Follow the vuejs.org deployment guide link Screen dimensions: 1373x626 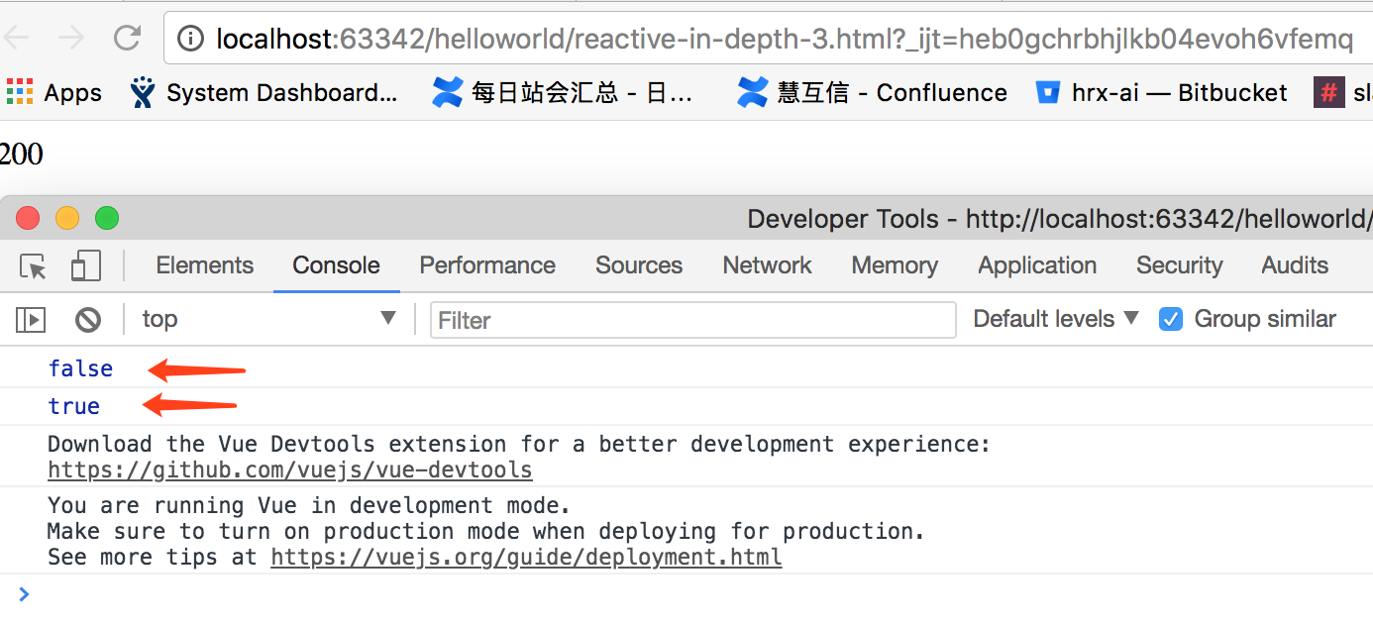526,557
